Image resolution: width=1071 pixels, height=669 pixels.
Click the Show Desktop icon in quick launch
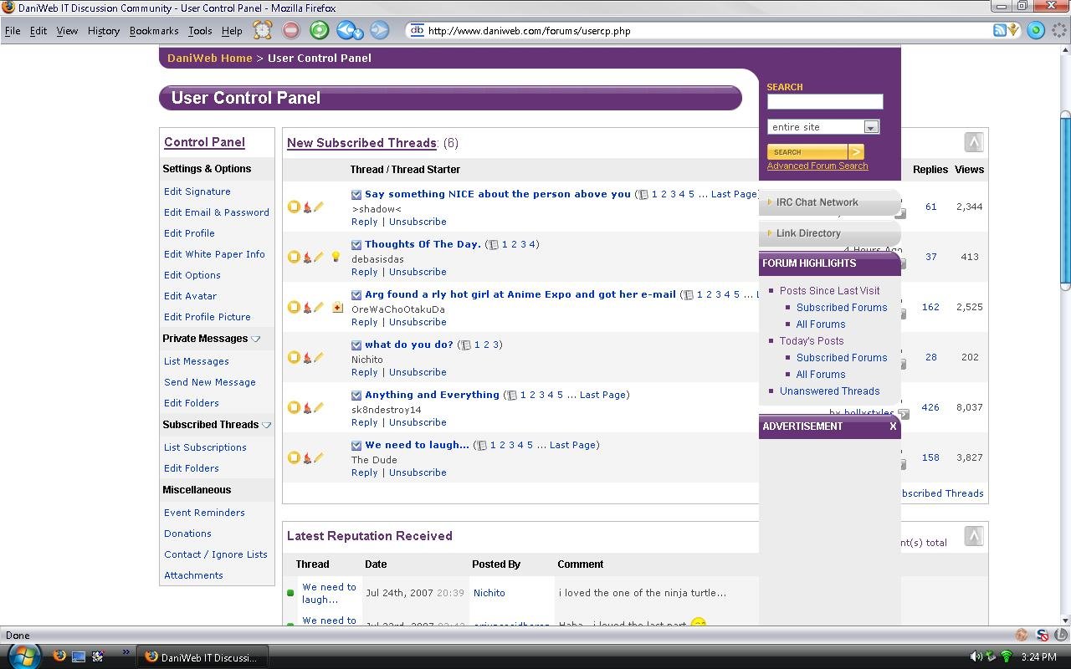(79, 656)
